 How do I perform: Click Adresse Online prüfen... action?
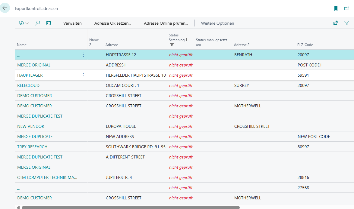click(166, 23)
